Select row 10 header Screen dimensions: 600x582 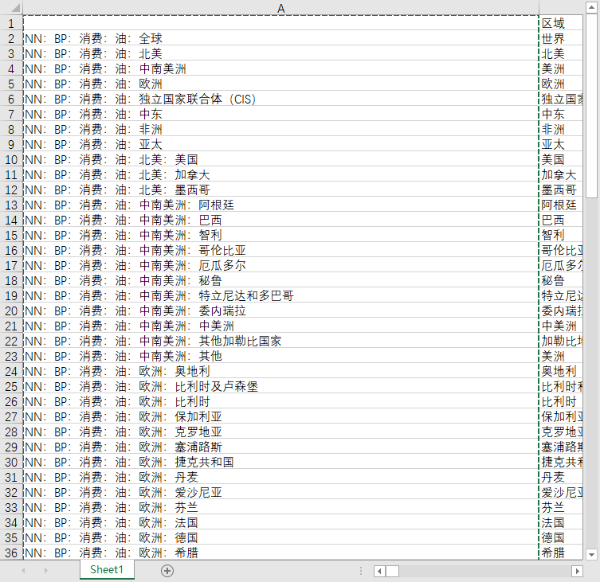click(x=11, y=159)
